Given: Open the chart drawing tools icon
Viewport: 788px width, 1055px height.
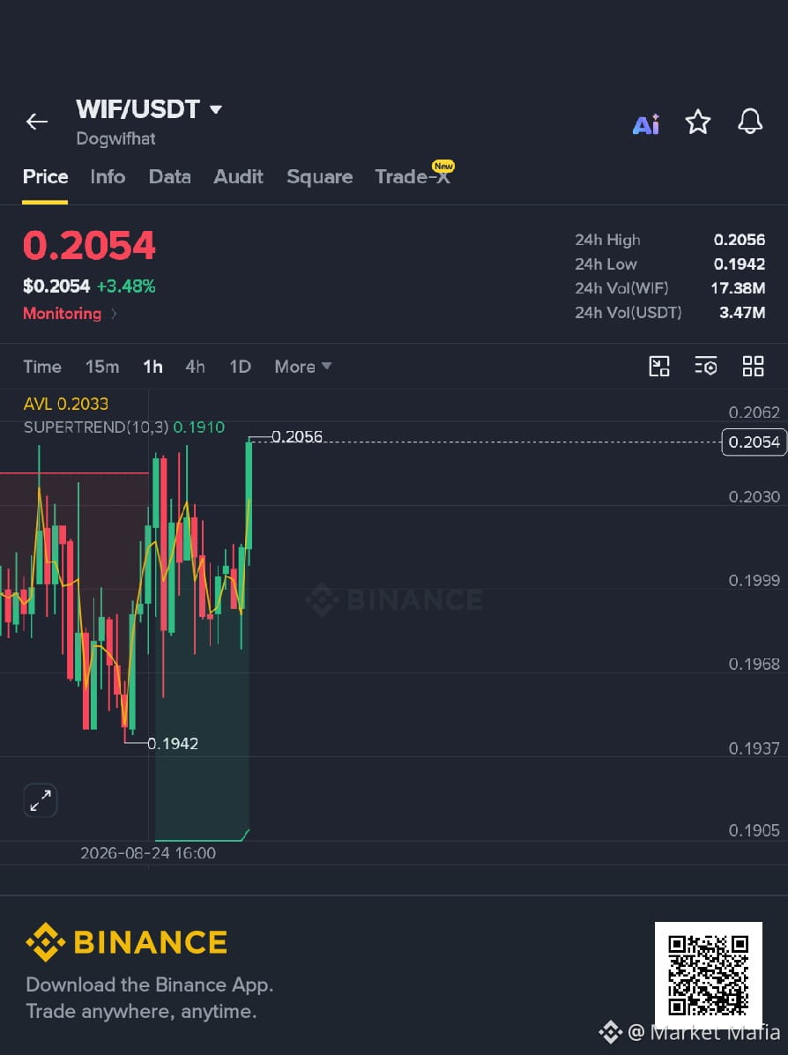Looking at the screenshot, I should point(658,367).
